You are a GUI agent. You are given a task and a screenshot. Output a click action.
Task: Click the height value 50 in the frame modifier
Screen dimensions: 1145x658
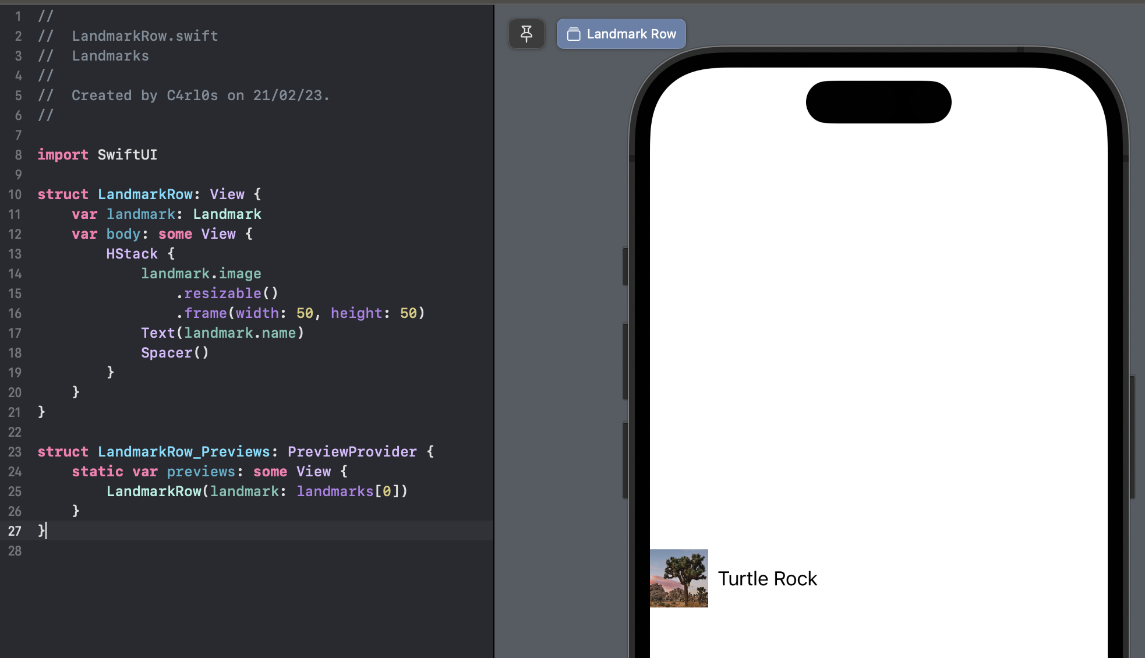coord(408,313)
